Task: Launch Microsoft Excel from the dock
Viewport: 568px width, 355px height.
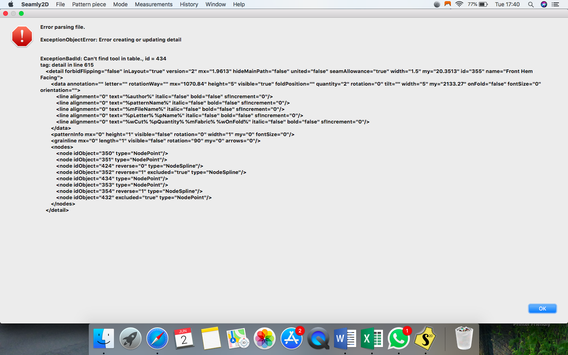Action: (372, 338)
